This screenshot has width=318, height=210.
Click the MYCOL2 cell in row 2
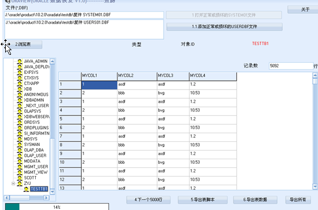click(137, 93)
